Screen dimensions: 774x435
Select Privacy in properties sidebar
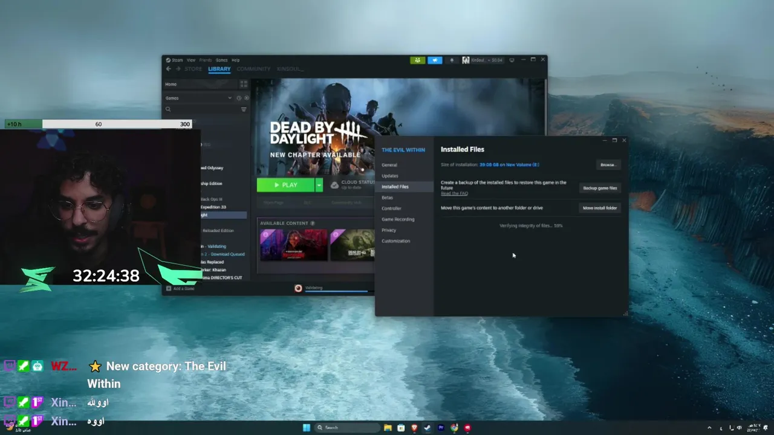[389, 230]
